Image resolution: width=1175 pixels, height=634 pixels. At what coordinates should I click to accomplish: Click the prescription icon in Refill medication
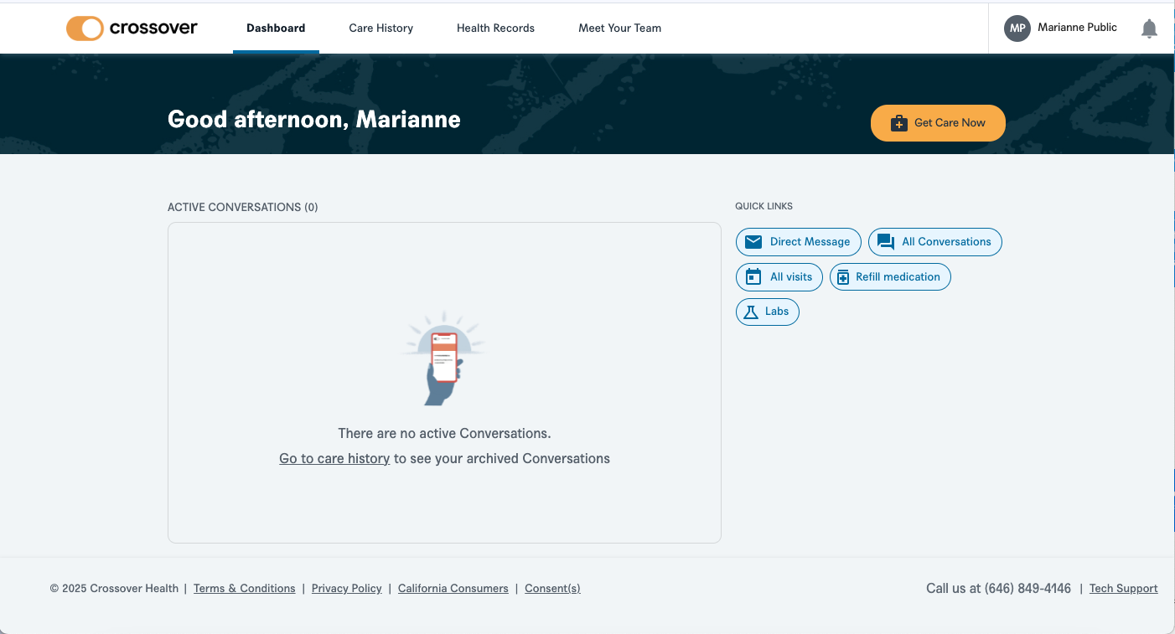(842, 277)
